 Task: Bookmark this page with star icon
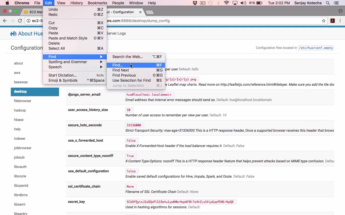323,21
